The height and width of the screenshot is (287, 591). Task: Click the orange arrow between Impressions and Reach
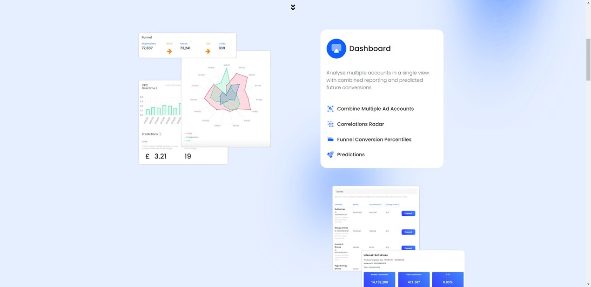[169, 51]
